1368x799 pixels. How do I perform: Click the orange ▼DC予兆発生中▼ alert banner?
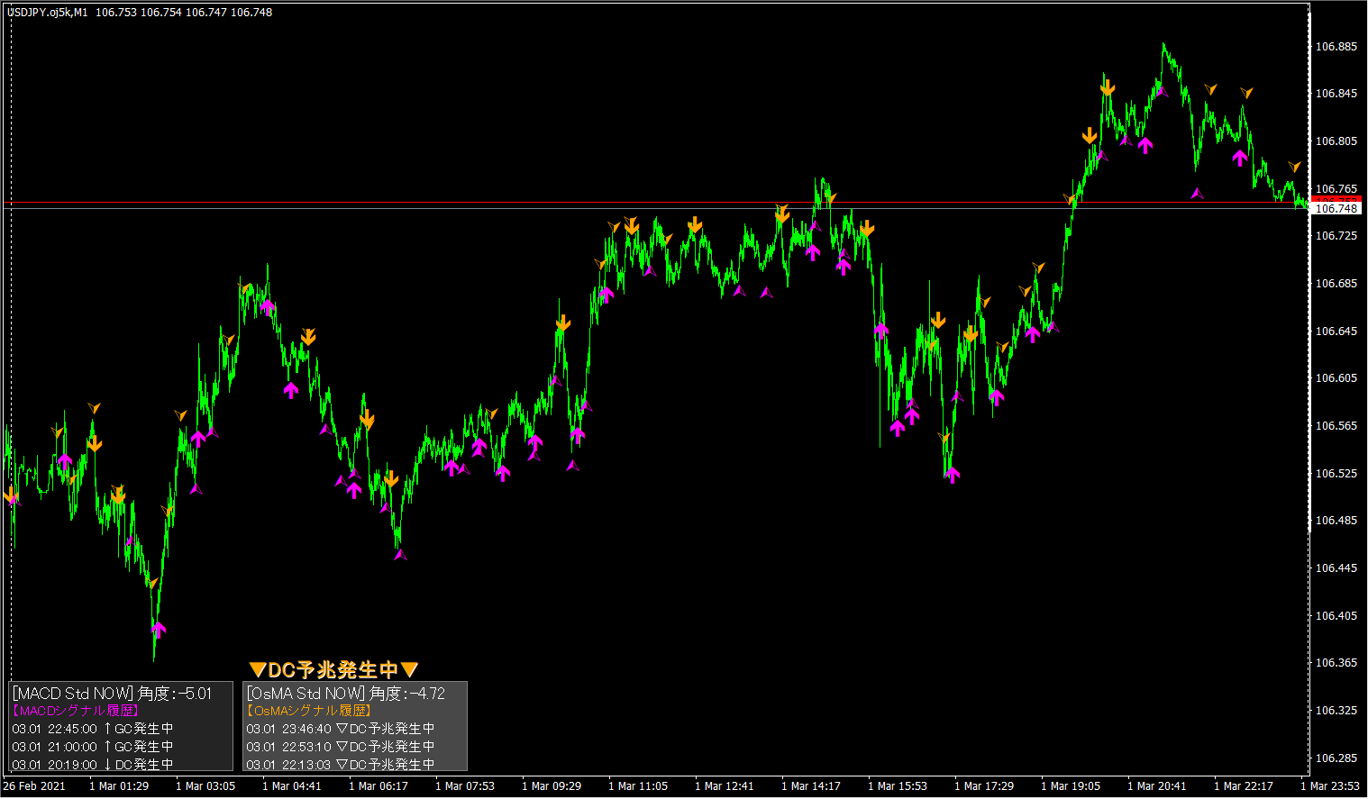click(x=333, y=669)
